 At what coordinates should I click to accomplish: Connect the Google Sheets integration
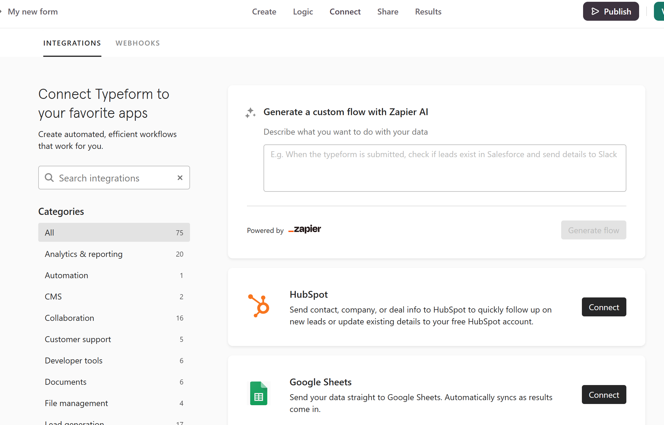604,395
